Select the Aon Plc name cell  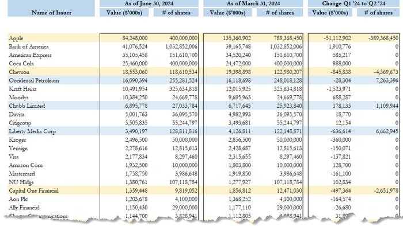point(18,199)
